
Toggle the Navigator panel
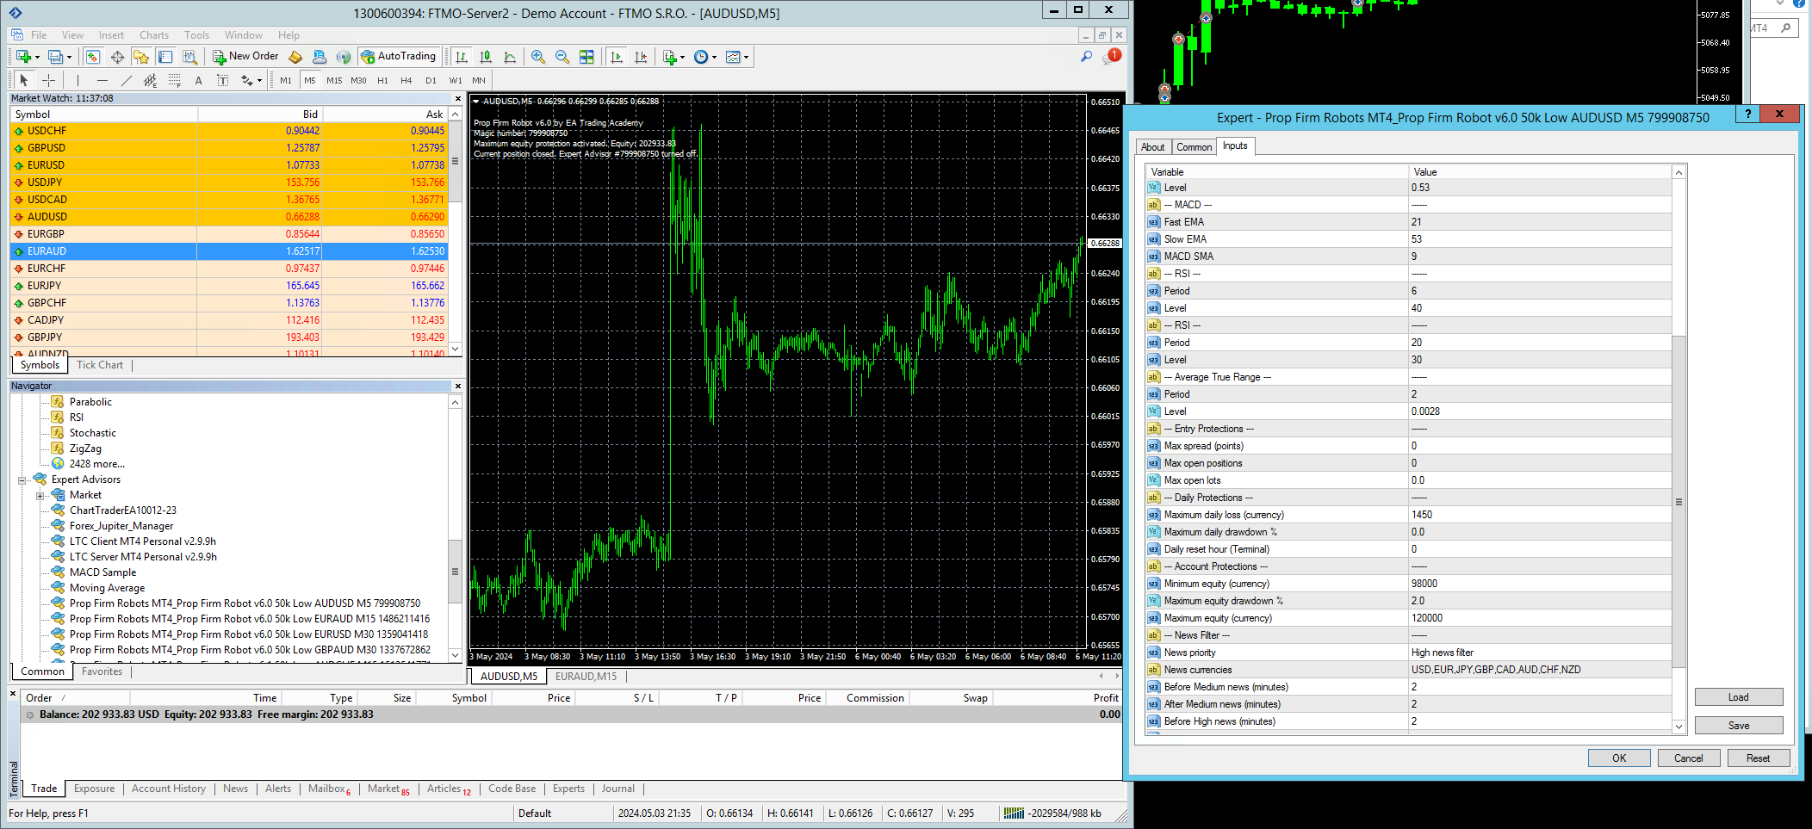141,57
